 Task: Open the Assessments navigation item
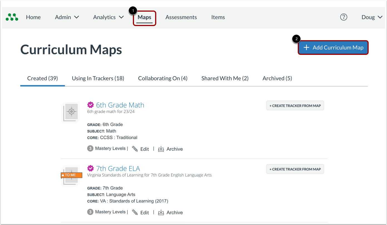(181, 17)
